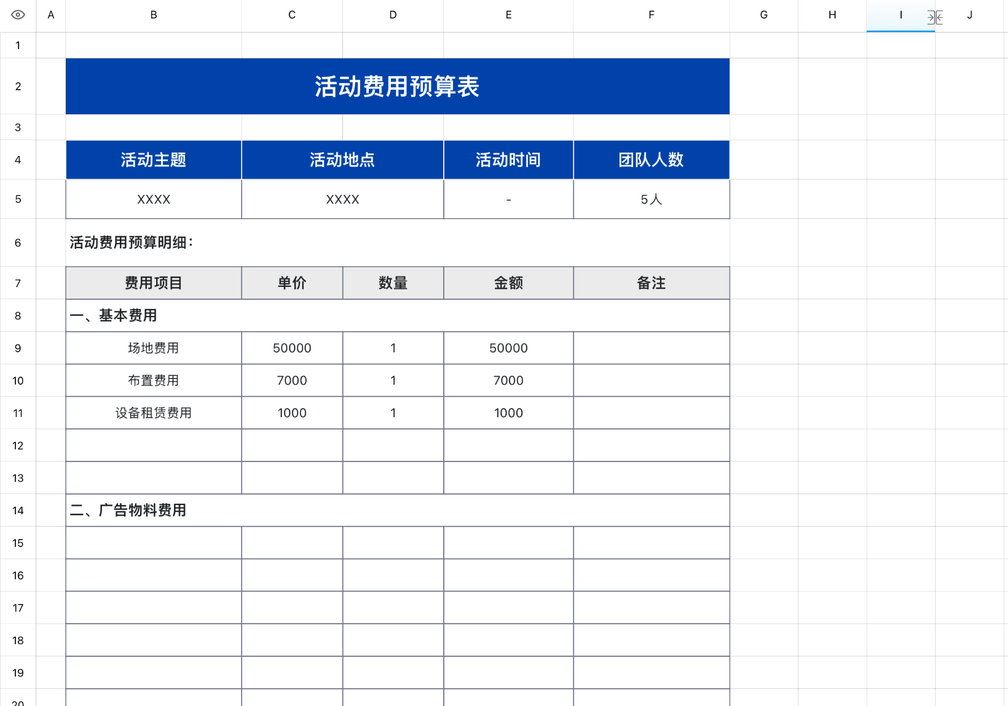This screenshot has width=1008, height=706.
Task: Click the 活动时间 header cell
Action: click(x=508, y=160)
